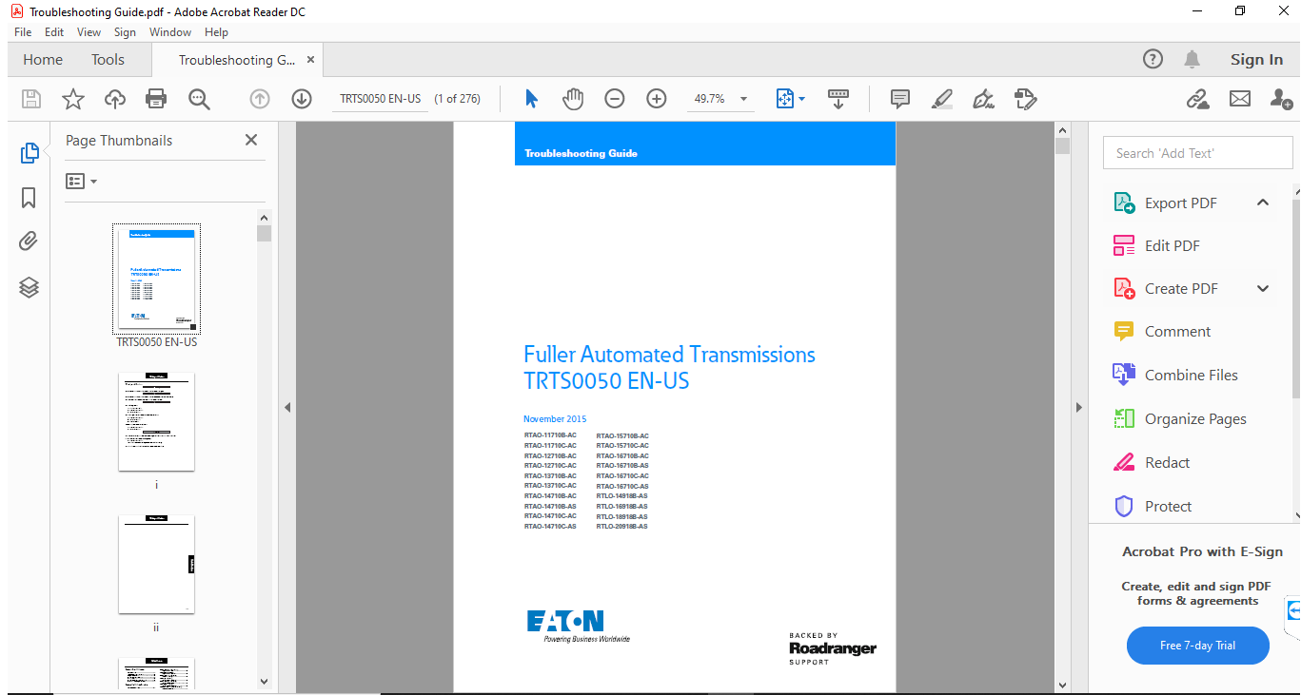Image resolution: width=1301 pixels, height=695 pixels.
Task: Switch to the Tools tab
Action: tap(108, 59)
